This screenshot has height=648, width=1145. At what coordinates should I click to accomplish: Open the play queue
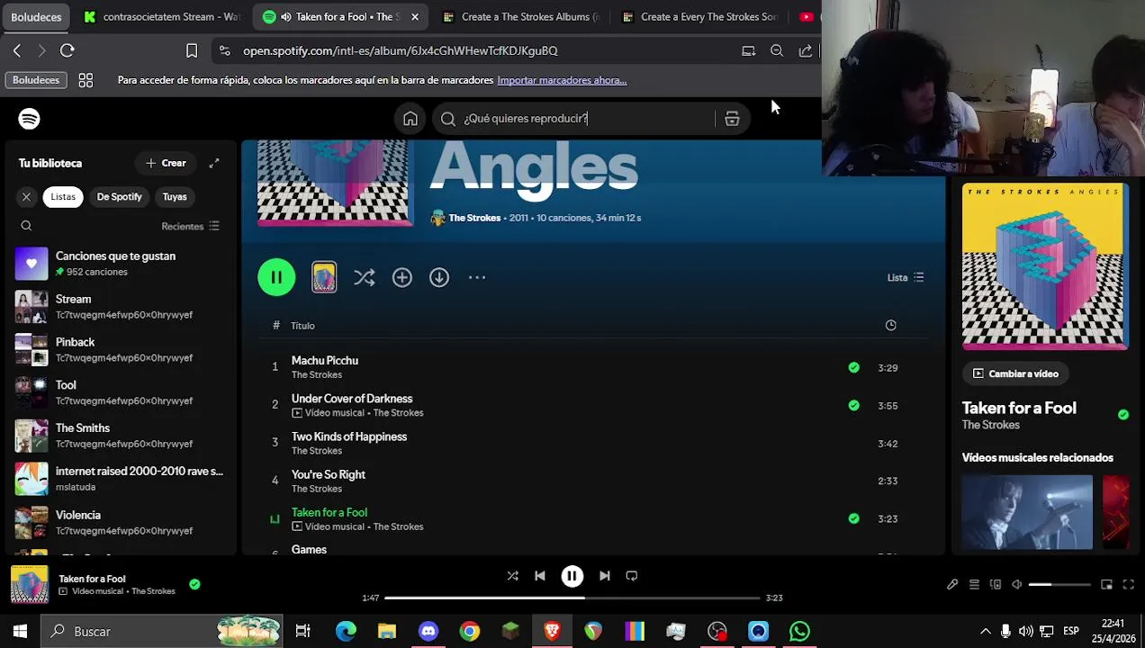pyautogui.click(x=974, y=585)
